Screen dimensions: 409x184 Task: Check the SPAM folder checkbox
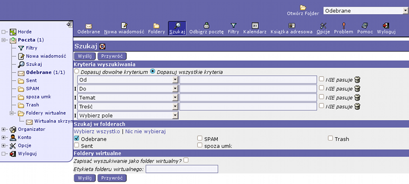click(200, 138)
